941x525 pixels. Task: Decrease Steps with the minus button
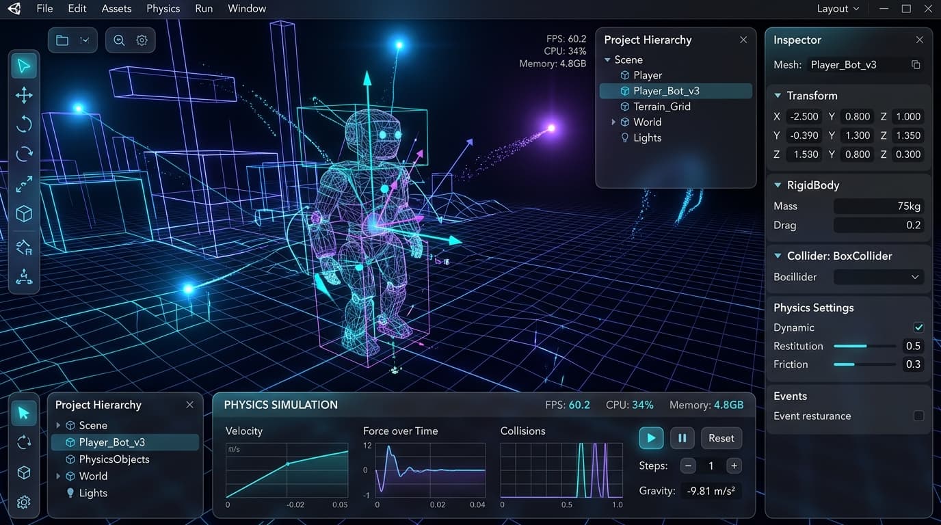pos(688,466)
